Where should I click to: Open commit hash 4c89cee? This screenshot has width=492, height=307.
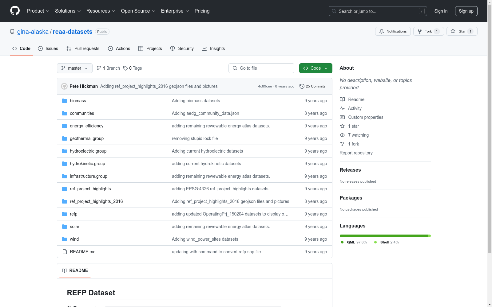tap(265, 86)
